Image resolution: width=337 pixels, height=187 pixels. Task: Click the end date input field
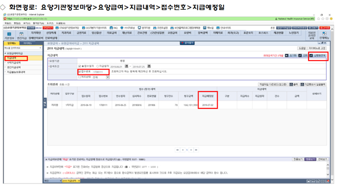click(139, 67)
